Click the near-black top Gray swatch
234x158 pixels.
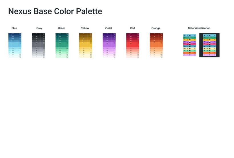tap(39, 34)
